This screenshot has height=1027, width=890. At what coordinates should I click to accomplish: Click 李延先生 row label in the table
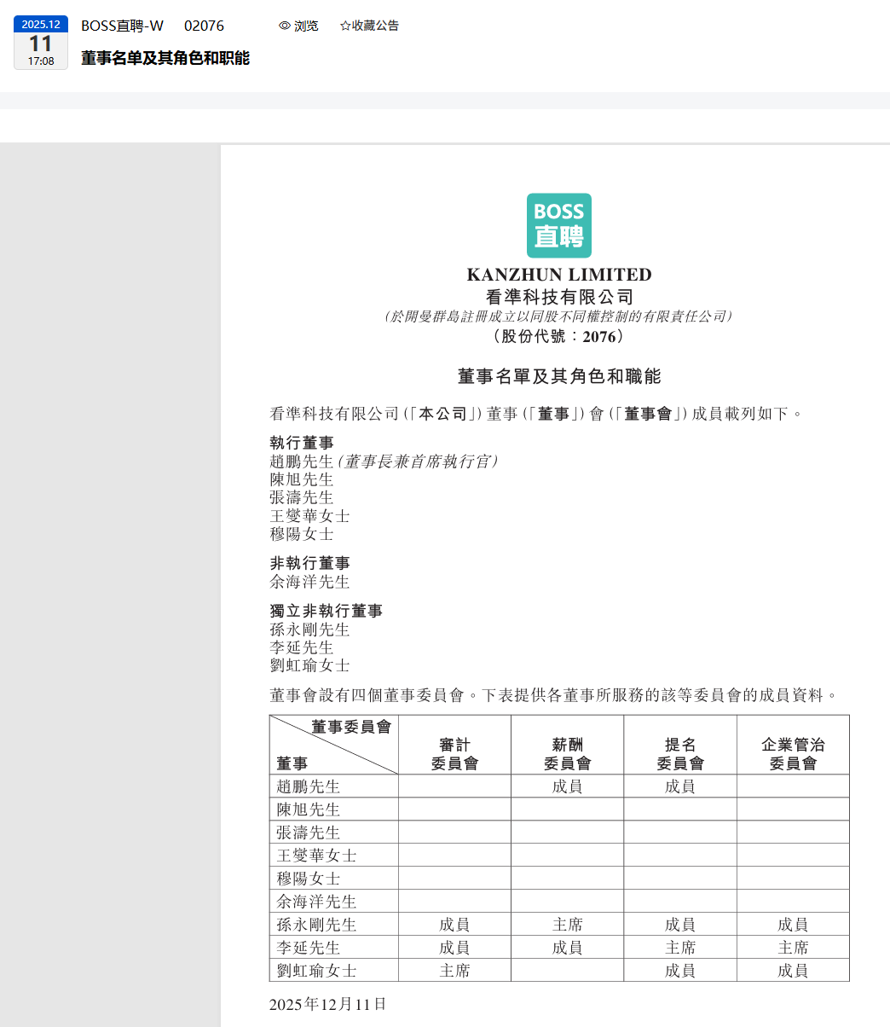308,948
